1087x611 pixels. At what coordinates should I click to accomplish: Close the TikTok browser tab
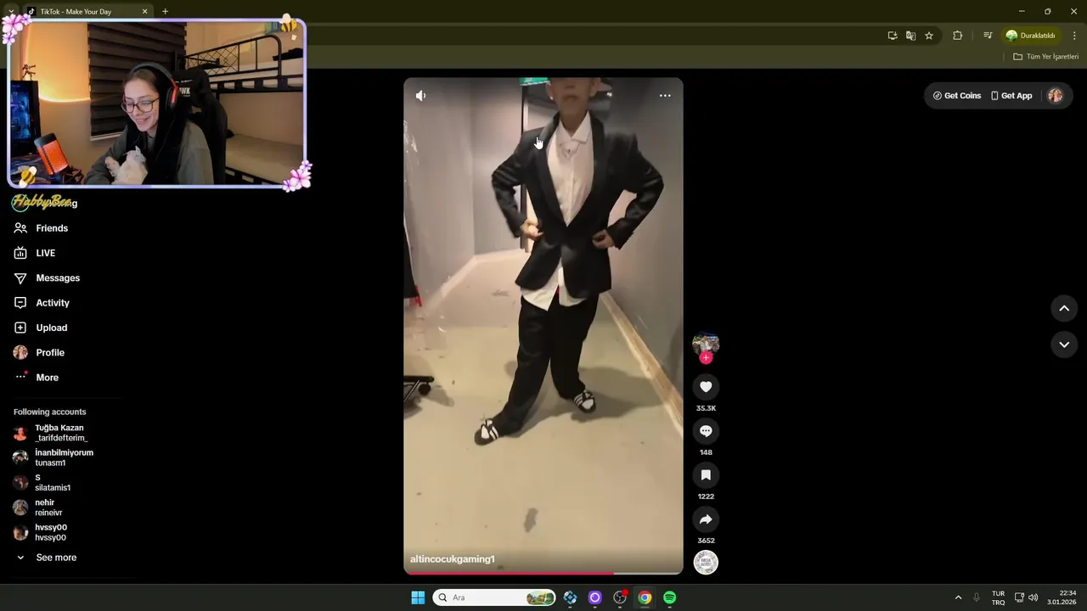144,12
